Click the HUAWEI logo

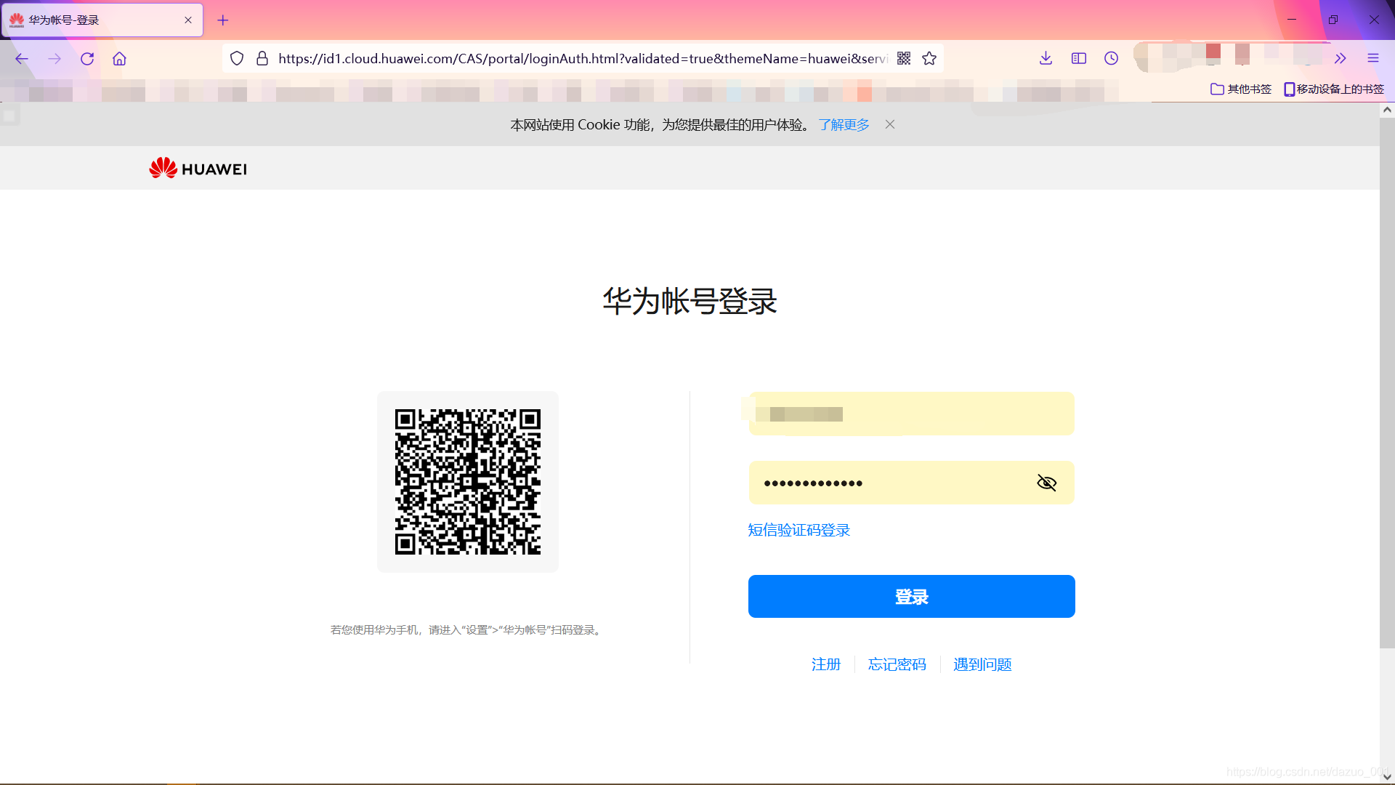tap(198, 169)
